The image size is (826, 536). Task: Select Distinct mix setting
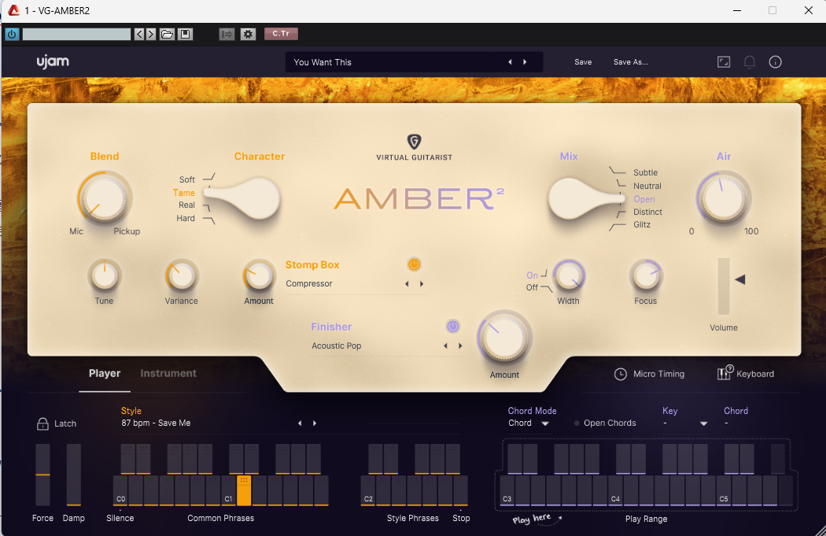pos(647,212)
